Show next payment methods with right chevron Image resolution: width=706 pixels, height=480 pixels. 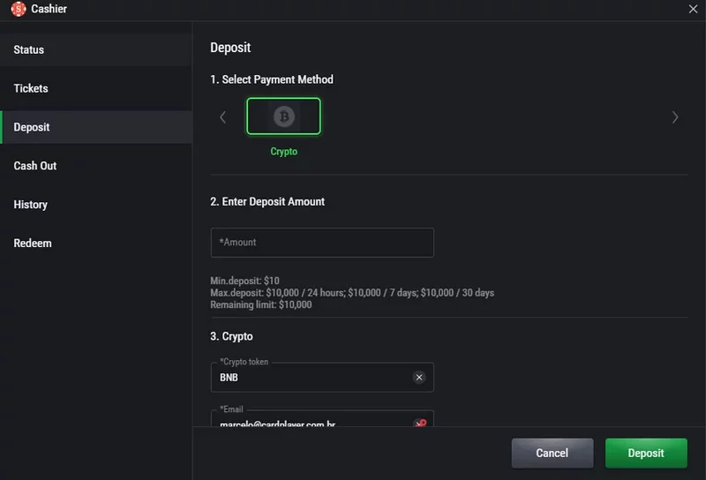[x=675, y=116]
